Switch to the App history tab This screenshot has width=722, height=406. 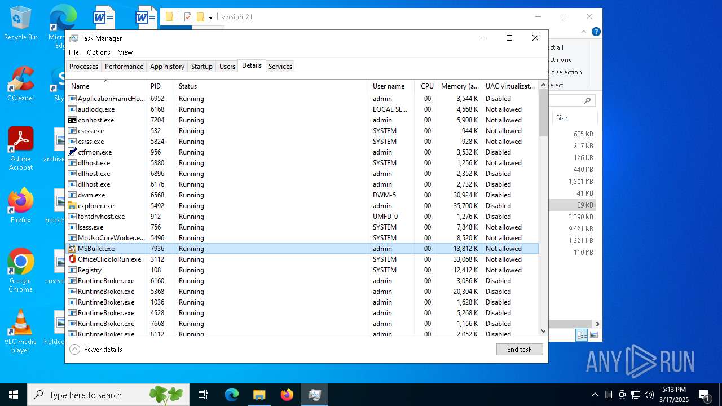tap(167, 67)
